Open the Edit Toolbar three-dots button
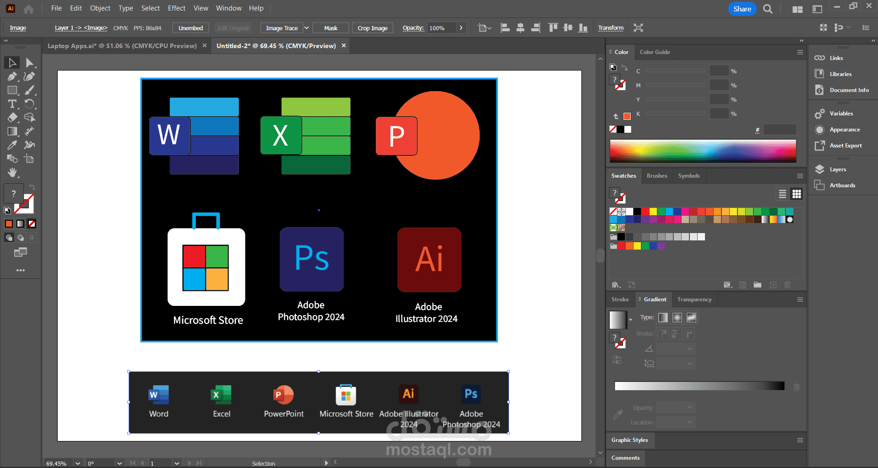 21,270
